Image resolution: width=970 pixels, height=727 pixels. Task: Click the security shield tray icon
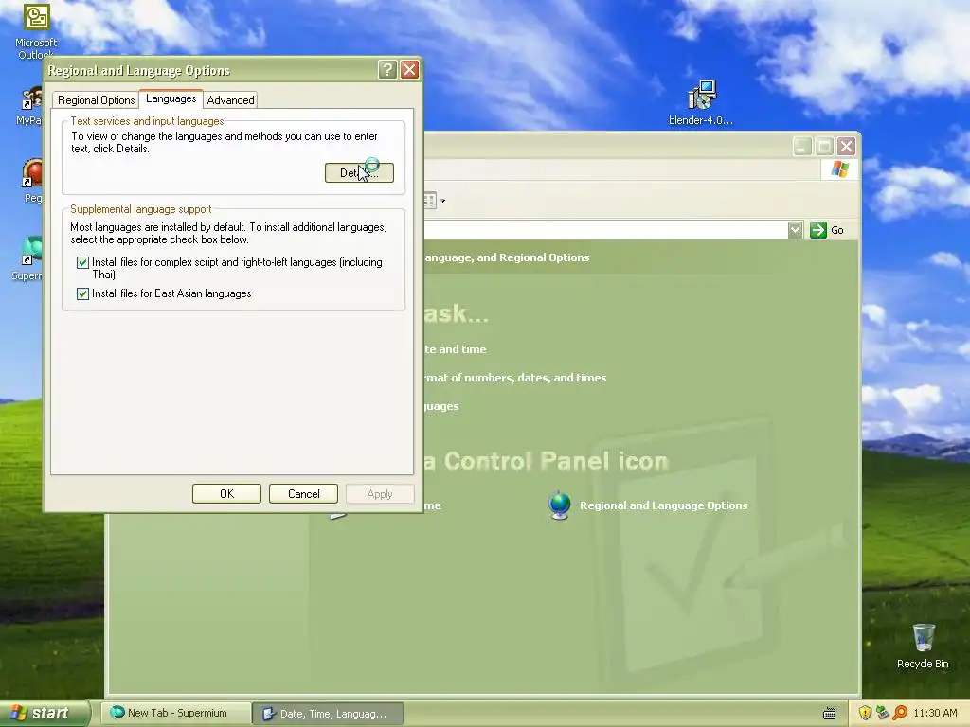click(x=865, y=713)
